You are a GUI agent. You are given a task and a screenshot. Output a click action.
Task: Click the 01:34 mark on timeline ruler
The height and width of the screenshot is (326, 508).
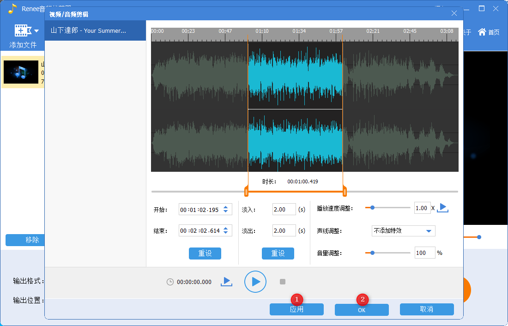point(299,31)
